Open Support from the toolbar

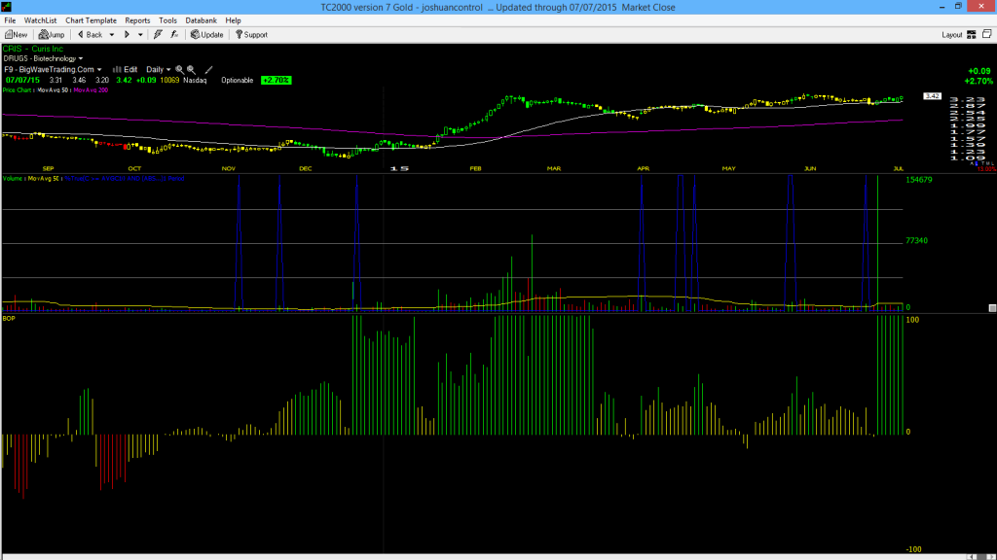pyautogui.click(x=251, y=35)
